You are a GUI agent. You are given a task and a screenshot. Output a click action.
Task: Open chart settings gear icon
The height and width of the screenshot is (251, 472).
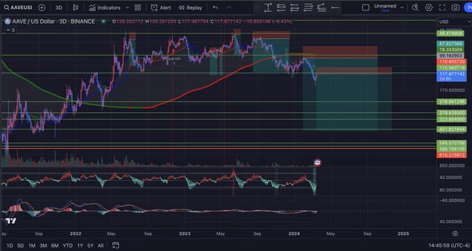click(429, 8)
